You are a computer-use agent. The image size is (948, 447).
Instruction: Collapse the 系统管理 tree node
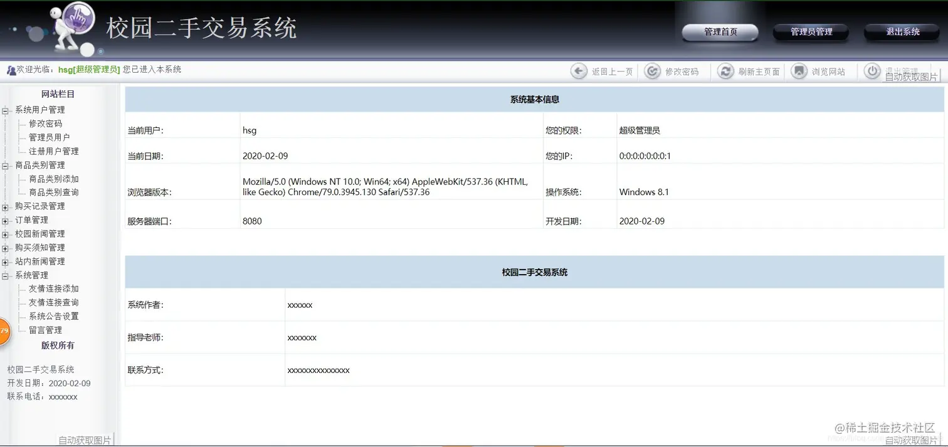tap(5, 276)
